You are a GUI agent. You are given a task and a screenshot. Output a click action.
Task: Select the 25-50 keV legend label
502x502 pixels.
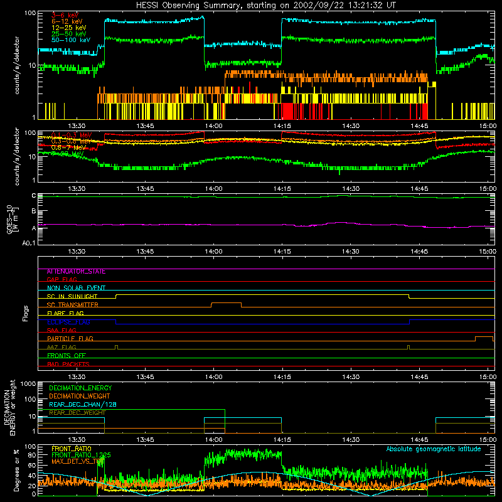pos(68,34)
